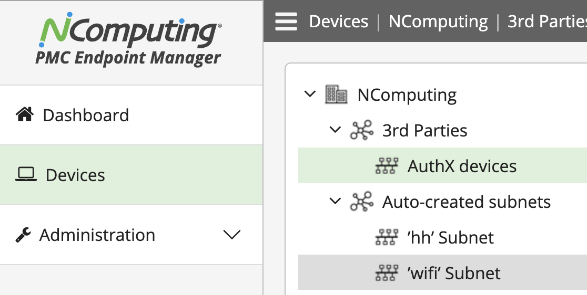Expand the Administration menu chevron
The width and height of the screenshot is (587, 295).
[x=232, y=235]
